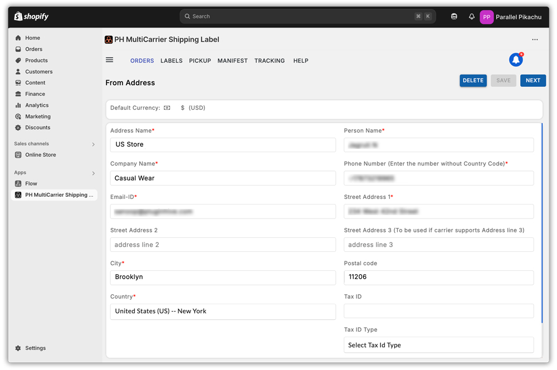Click the Company Name field
Image resolution: width=557 pixels, height=370 pixels.
point(223,178)
